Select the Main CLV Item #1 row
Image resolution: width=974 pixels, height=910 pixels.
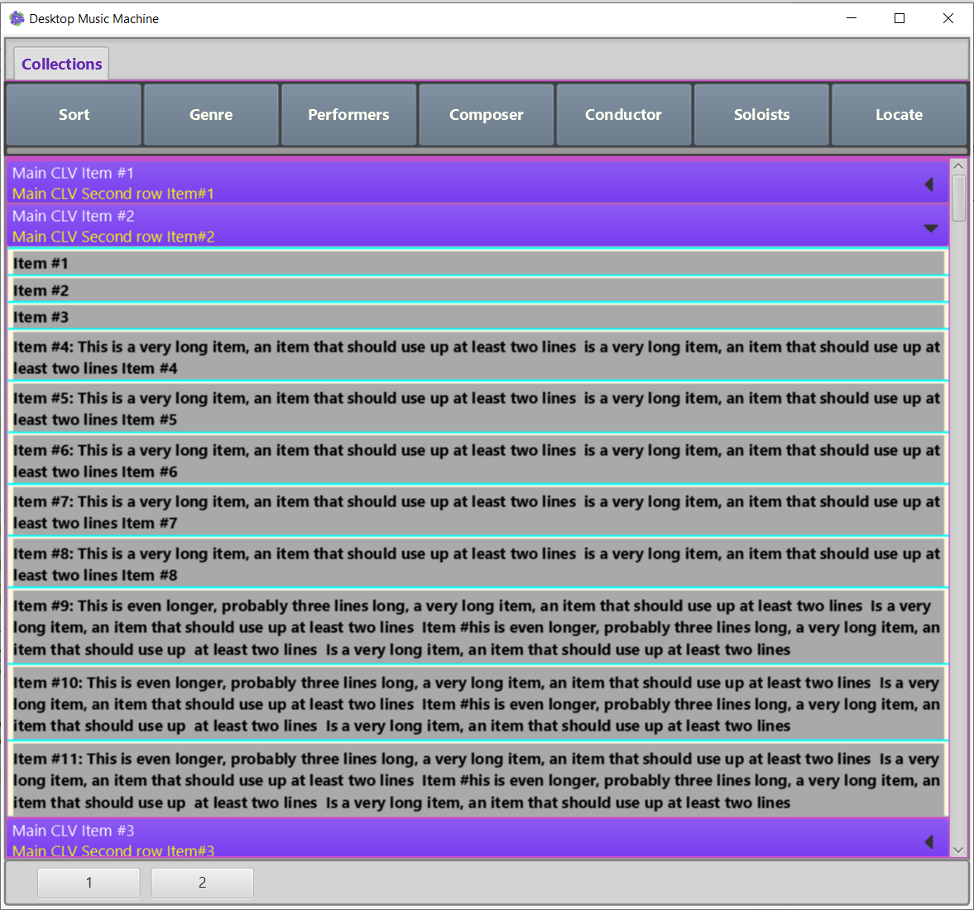[x=477, y=183]
